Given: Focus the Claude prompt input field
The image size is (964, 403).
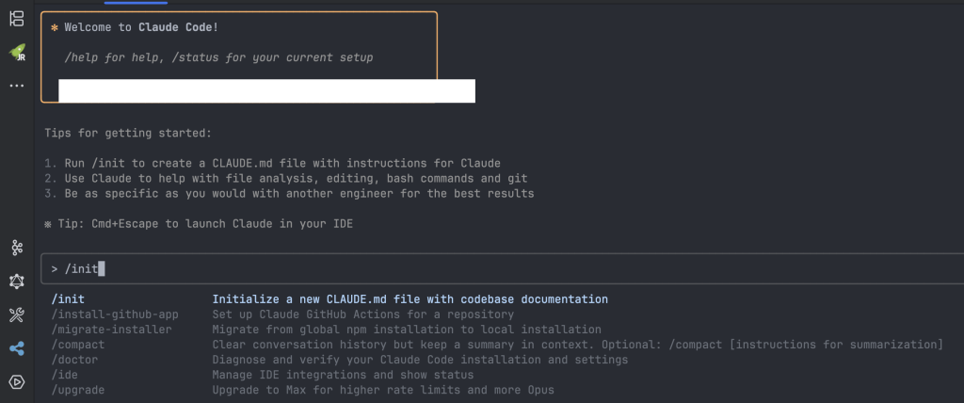Looking at the screenshot, I should (x=503, y=269).
